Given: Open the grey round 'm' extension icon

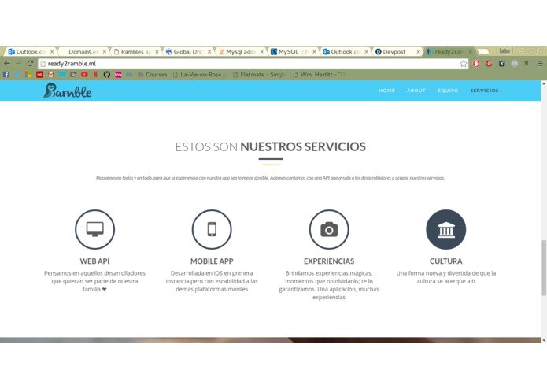Looking at the screenshot, I should click(x=515, y=64).
